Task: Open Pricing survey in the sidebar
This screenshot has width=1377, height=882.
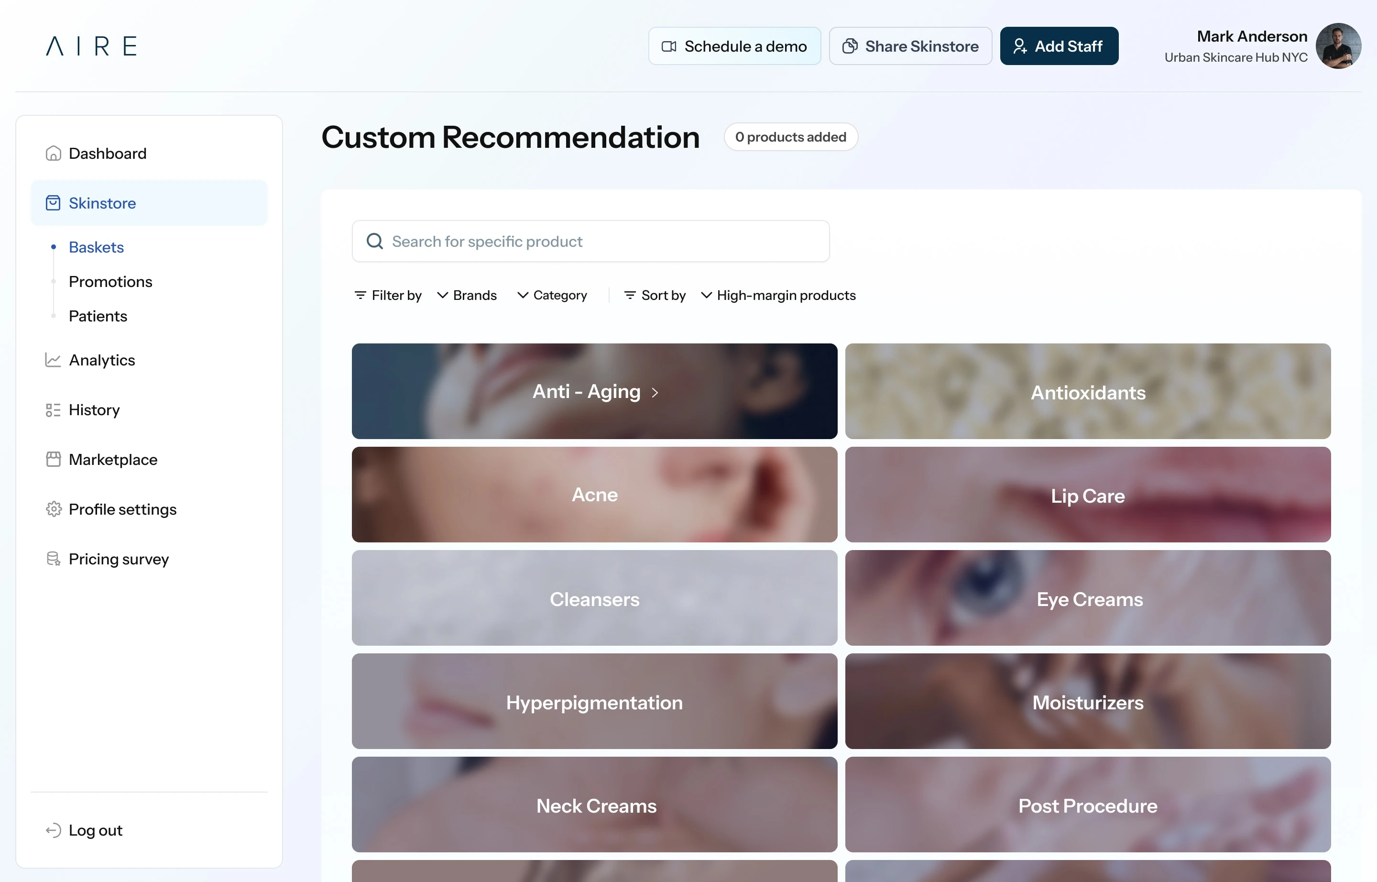Action: 149,558
